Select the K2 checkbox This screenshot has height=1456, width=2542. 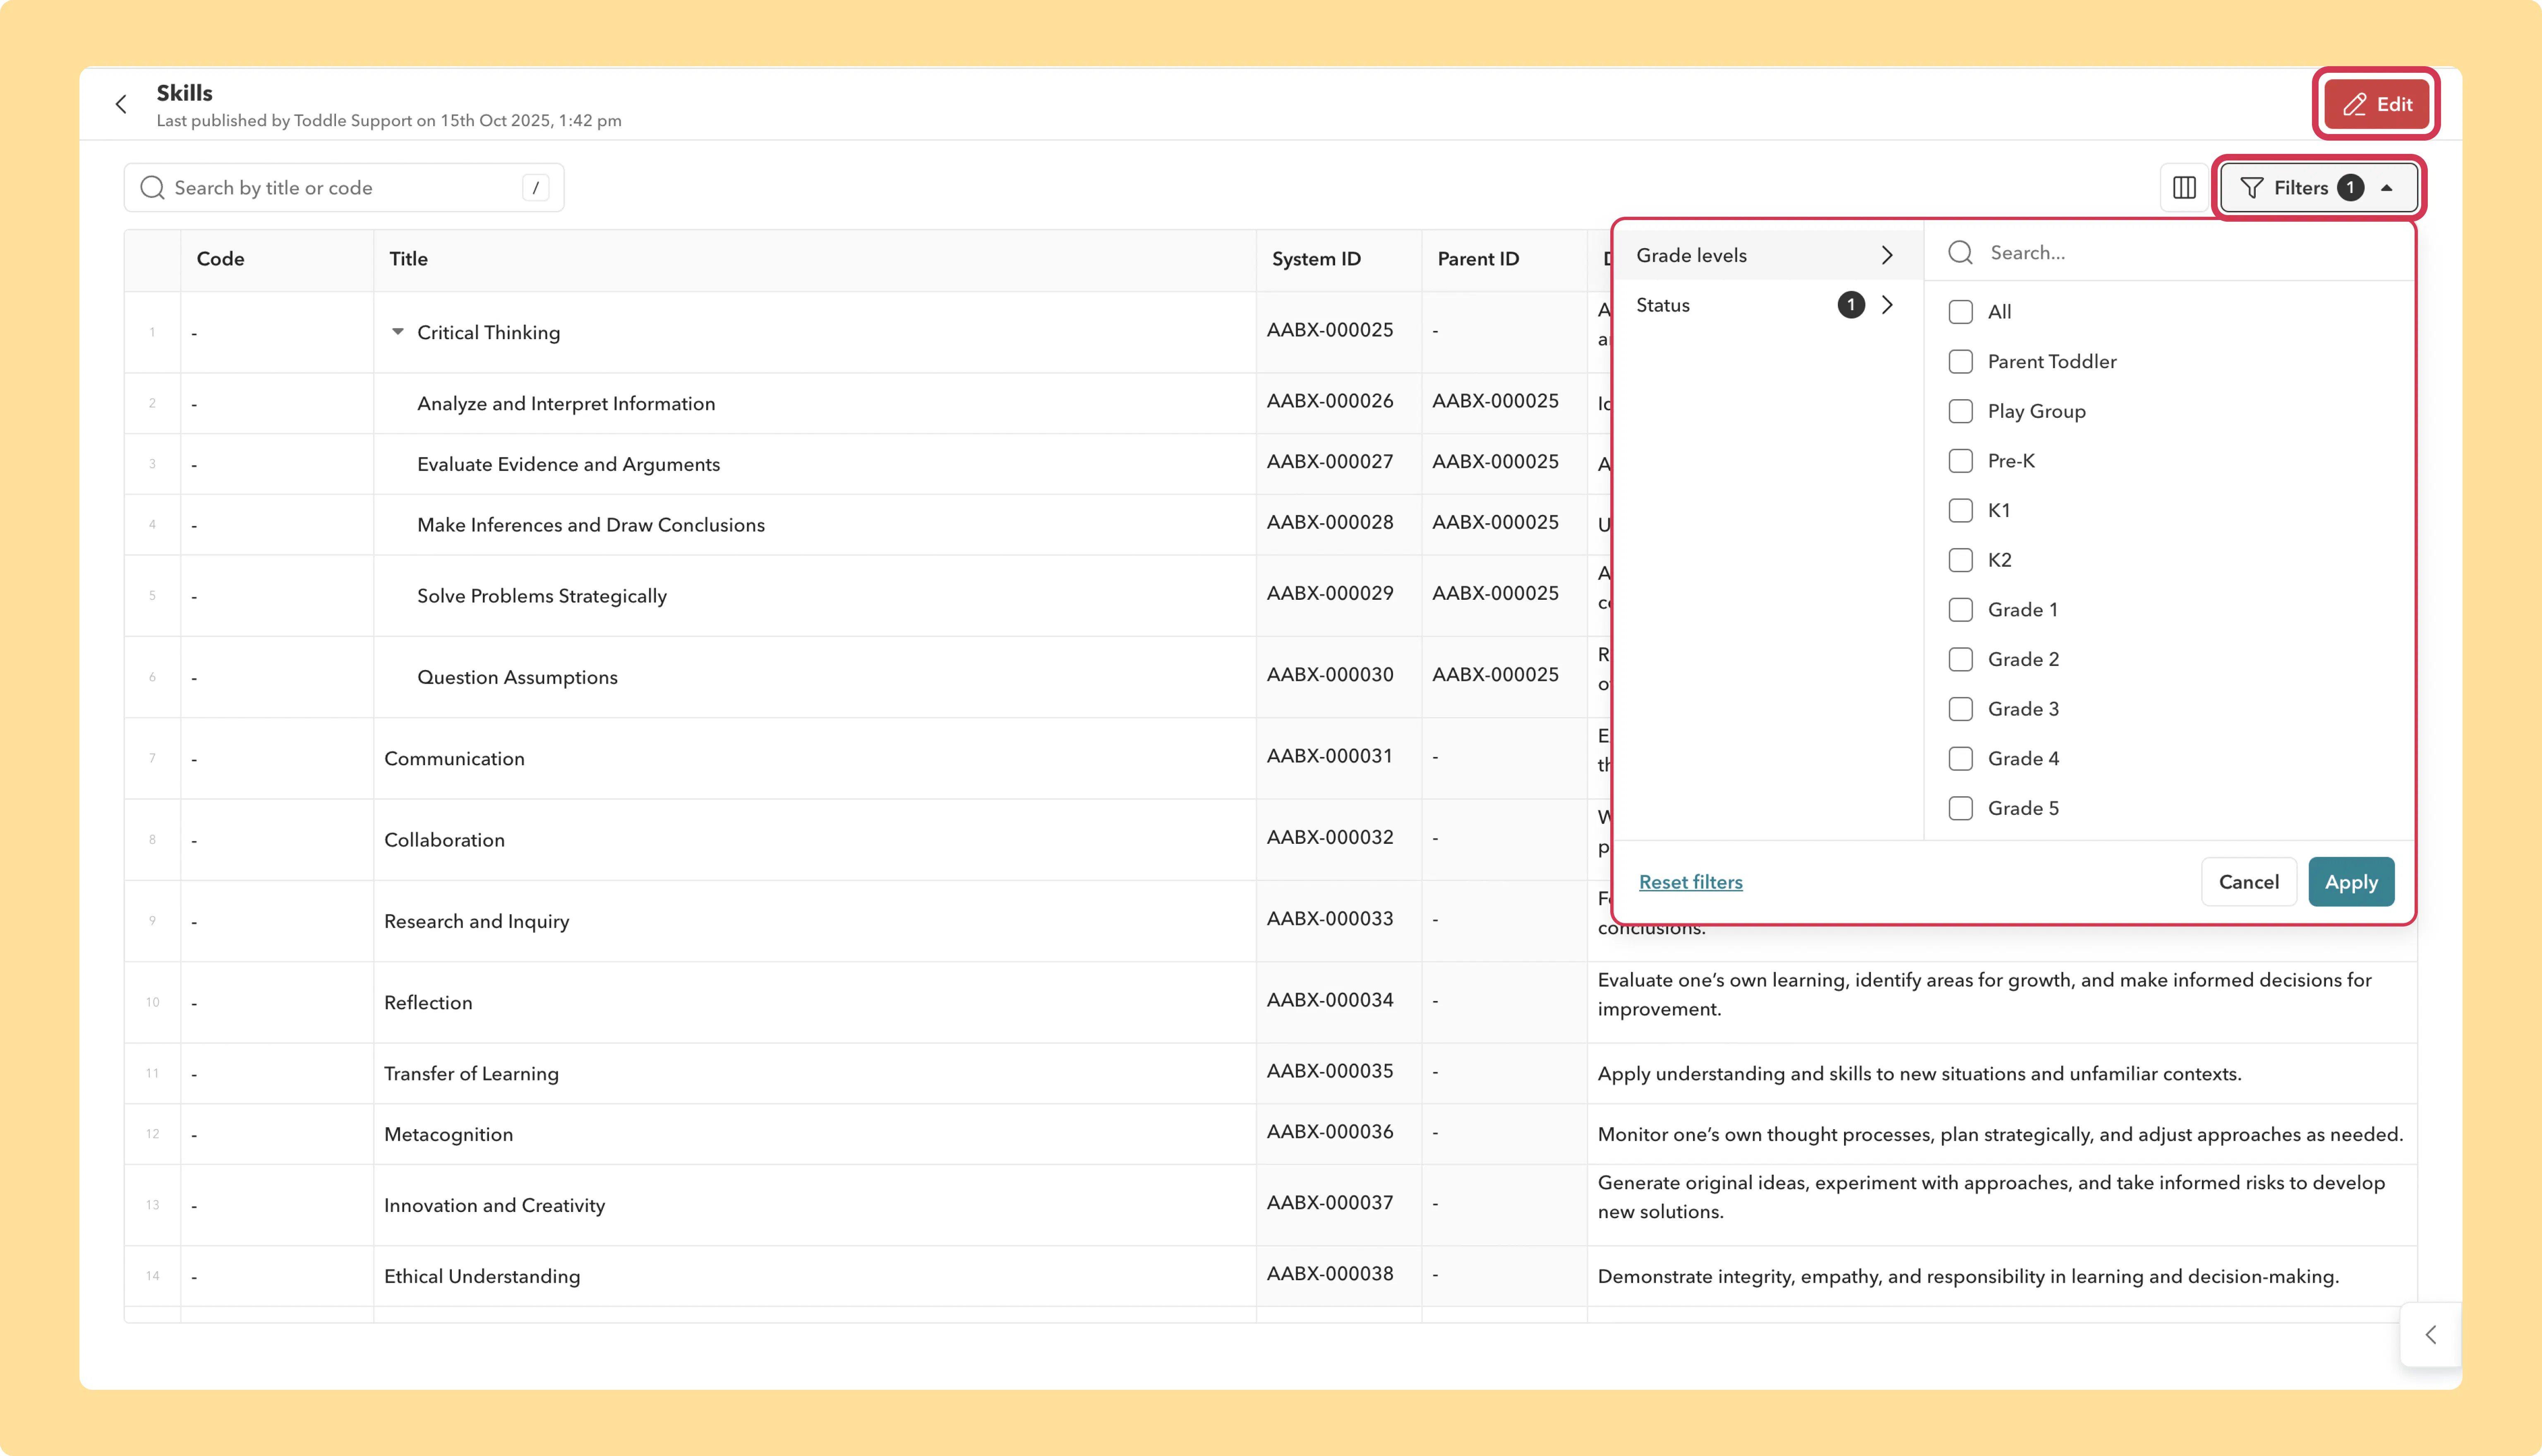(1961, 560)
